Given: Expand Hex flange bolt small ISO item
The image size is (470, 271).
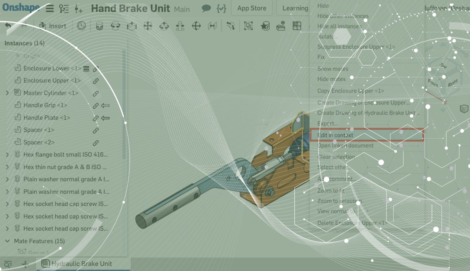Looking at the screenshot, I should (x=7, y=154).
